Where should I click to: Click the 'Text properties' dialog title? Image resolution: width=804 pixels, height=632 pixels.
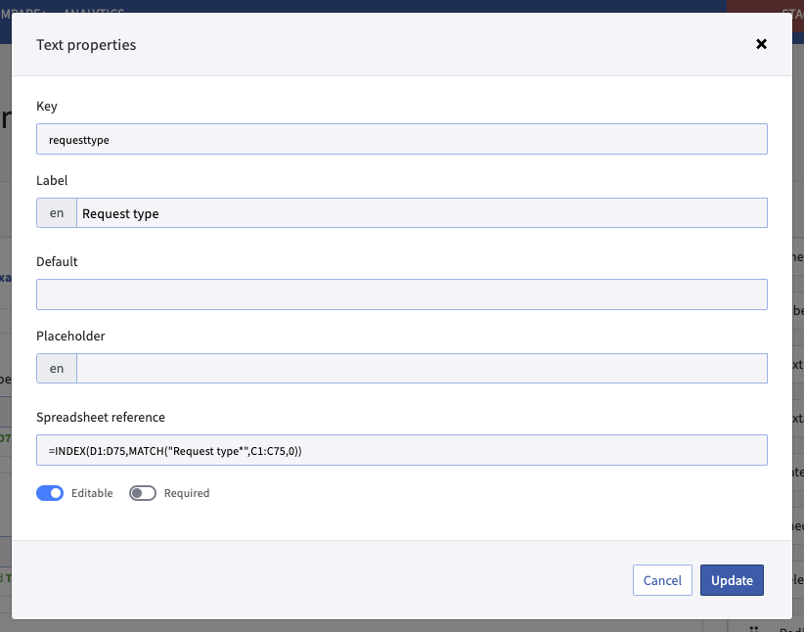86,45
